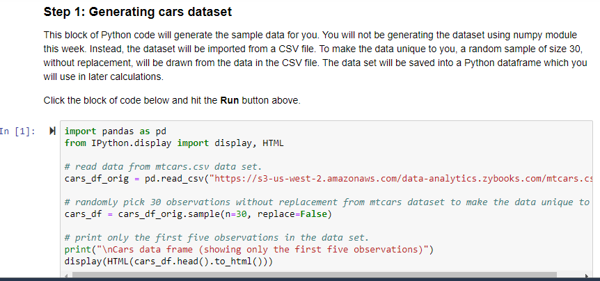Click the comment "# print only the first five observations"
Viewport: 600px width, 281px height.
tap(216, 237)
